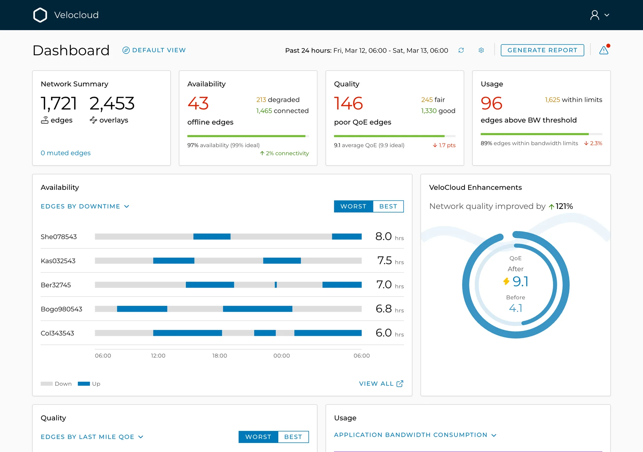Screen dimensions: 643x452
Task: Select Best in Availability panel
Action: [x=388, y=206]
